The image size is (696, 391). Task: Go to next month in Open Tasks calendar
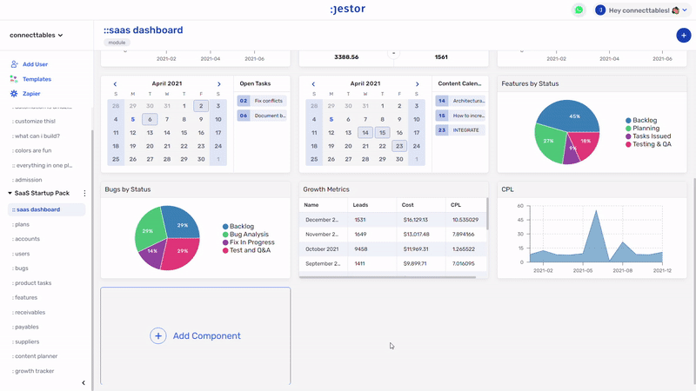(219, 83)
